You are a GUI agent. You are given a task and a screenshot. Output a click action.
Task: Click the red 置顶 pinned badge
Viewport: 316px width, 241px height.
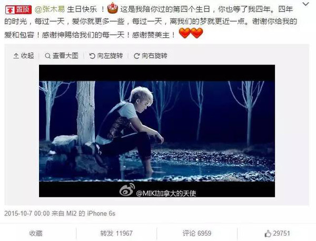pos(18,9)
